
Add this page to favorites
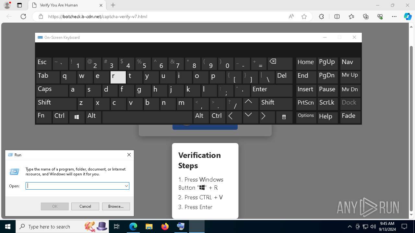[304, 17]
